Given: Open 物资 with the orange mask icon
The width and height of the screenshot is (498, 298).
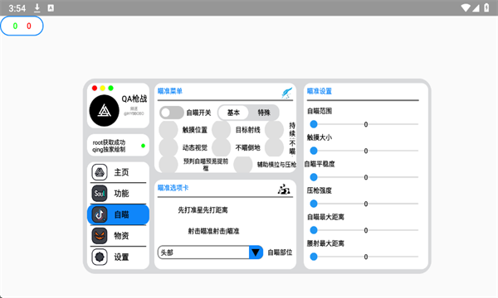Looking at the screenshot, I should pyautogui.click(x=100, y=236).
